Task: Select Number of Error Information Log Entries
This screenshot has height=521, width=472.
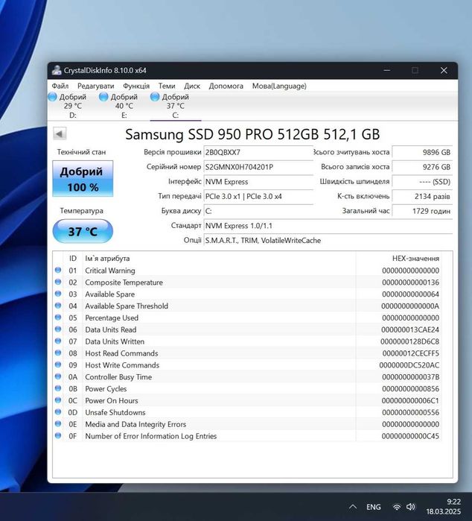Action: [248, 436]
